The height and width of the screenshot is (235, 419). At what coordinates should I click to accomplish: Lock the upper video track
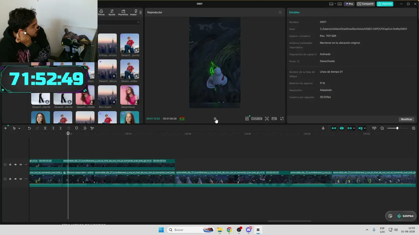click(10, 164)
